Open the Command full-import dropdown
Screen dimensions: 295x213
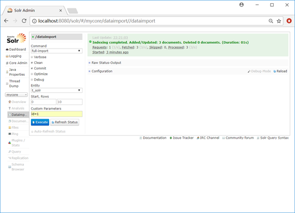click(56, 51)
